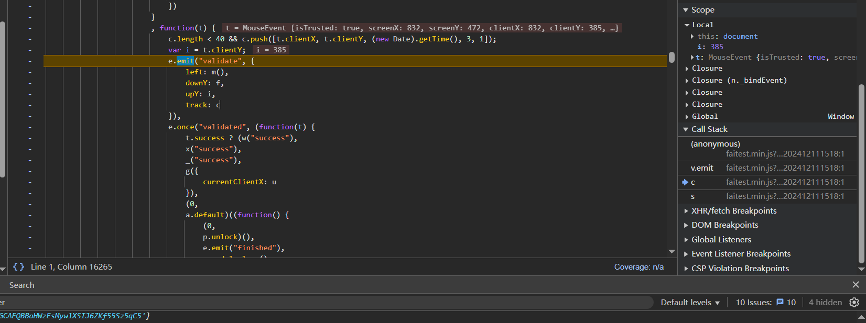Expand the Global scope entry

pyautogui.click(x=687, y=117)
